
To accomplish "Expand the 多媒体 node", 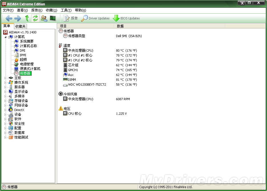I will point(5,96).
